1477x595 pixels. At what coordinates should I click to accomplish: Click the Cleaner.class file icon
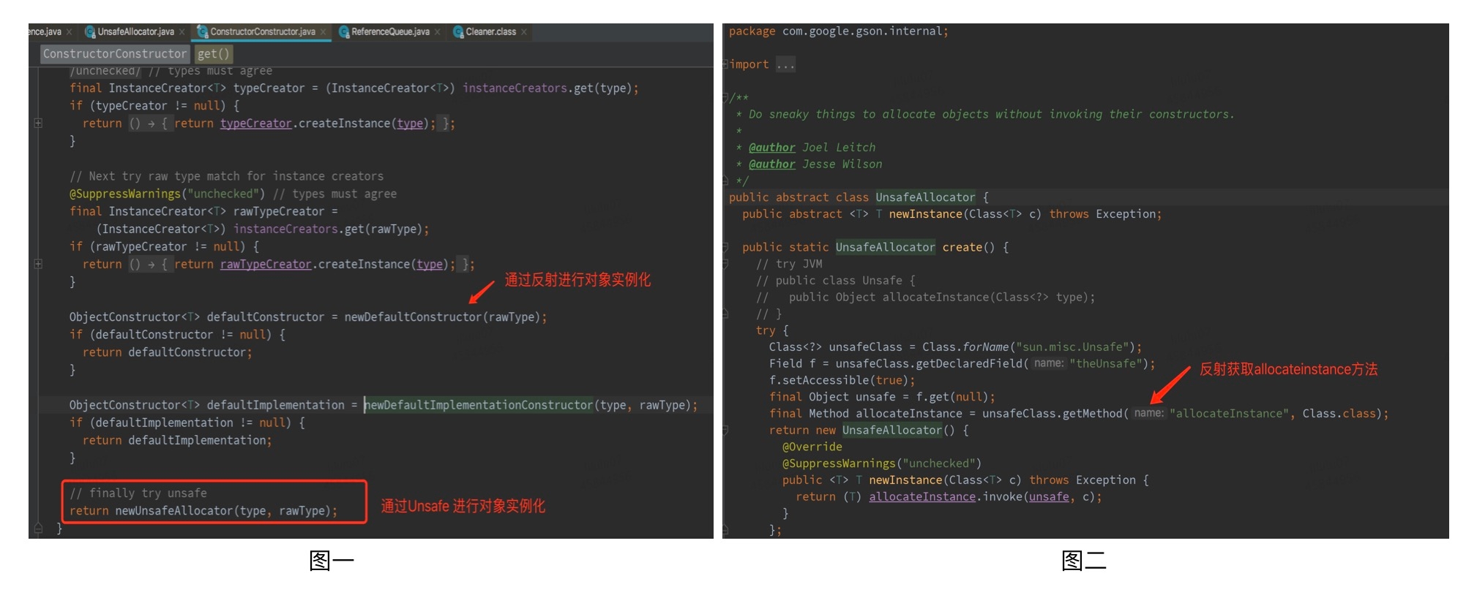[x=458, y=32]
